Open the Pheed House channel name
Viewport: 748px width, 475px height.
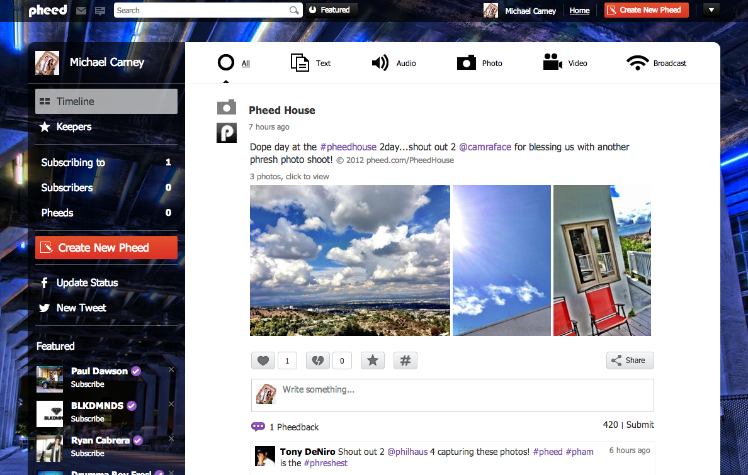pyautogui.click(x=282, y=110)
